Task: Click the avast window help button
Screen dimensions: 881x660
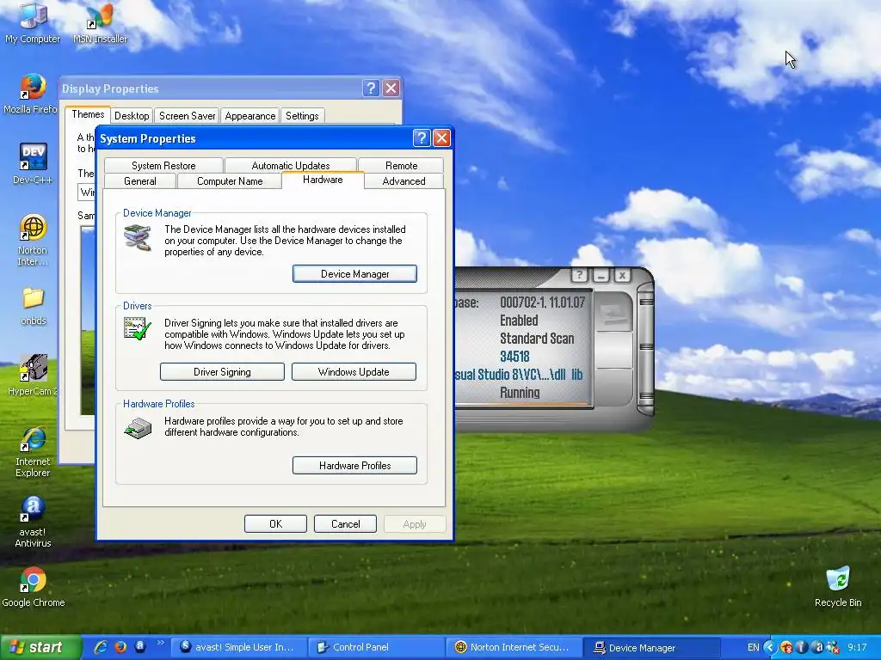Action: click(x=579, y=275)
